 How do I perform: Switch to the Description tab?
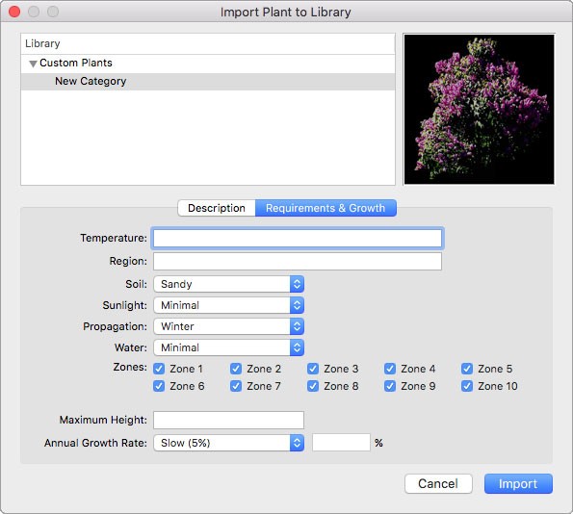[217, 208]
